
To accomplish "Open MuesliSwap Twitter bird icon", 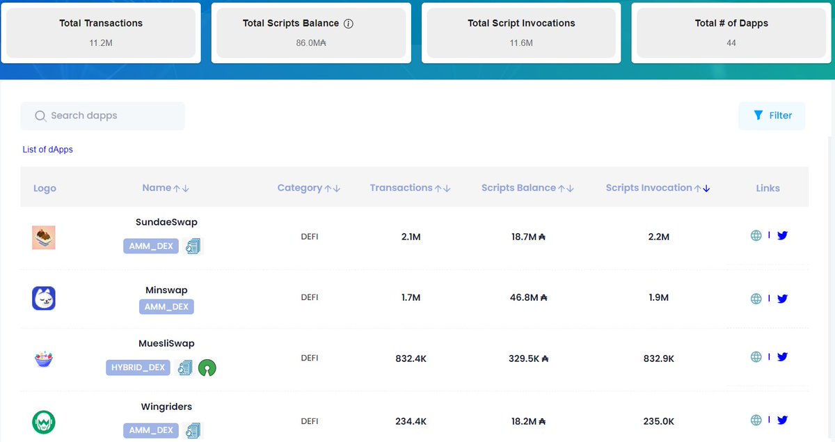I will click(x=782, y=357).
